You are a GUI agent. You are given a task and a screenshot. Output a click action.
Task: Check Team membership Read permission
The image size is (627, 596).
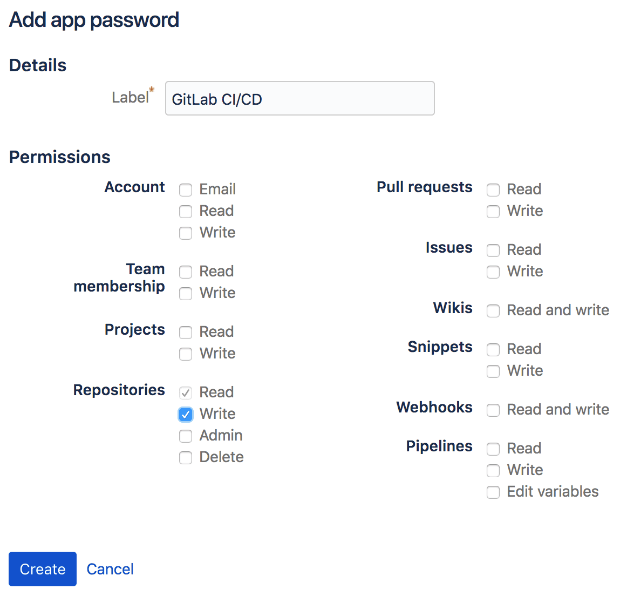[x=186, y=272]
